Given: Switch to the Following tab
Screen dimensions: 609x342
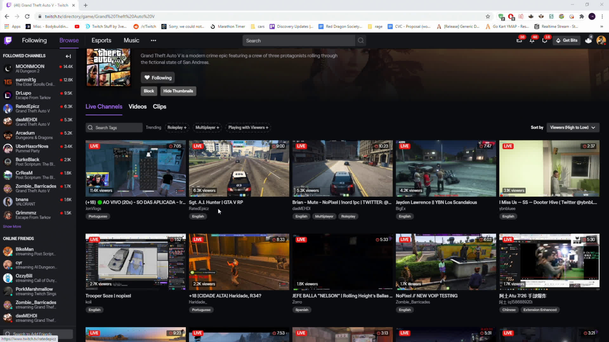Looking at the screenshot, I should click(34, 40).
